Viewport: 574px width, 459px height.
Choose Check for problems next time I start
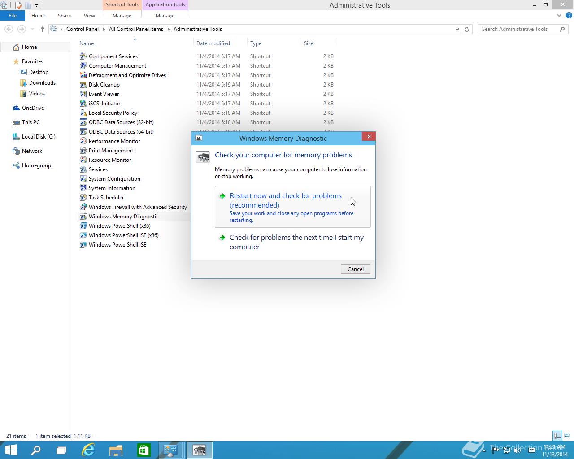[293, 242]
